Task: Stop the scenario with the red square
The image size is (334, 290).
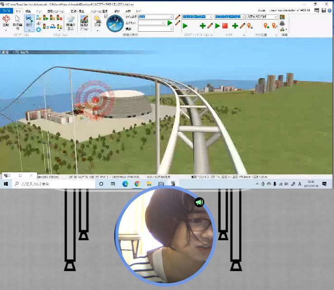Action: click(x=225, y=26)
